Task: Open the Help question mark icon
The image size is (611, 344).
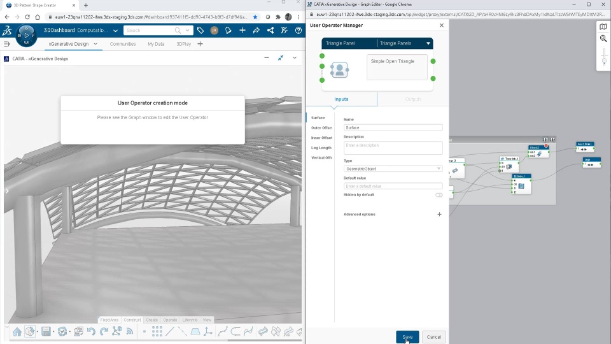Action: (x=298, y=31)
